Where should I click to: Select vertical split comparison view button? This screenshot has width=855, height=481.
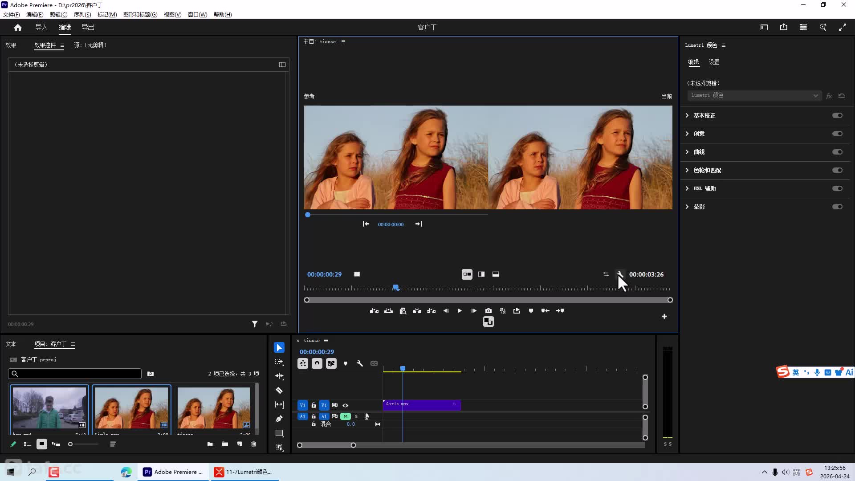[481, 274]
